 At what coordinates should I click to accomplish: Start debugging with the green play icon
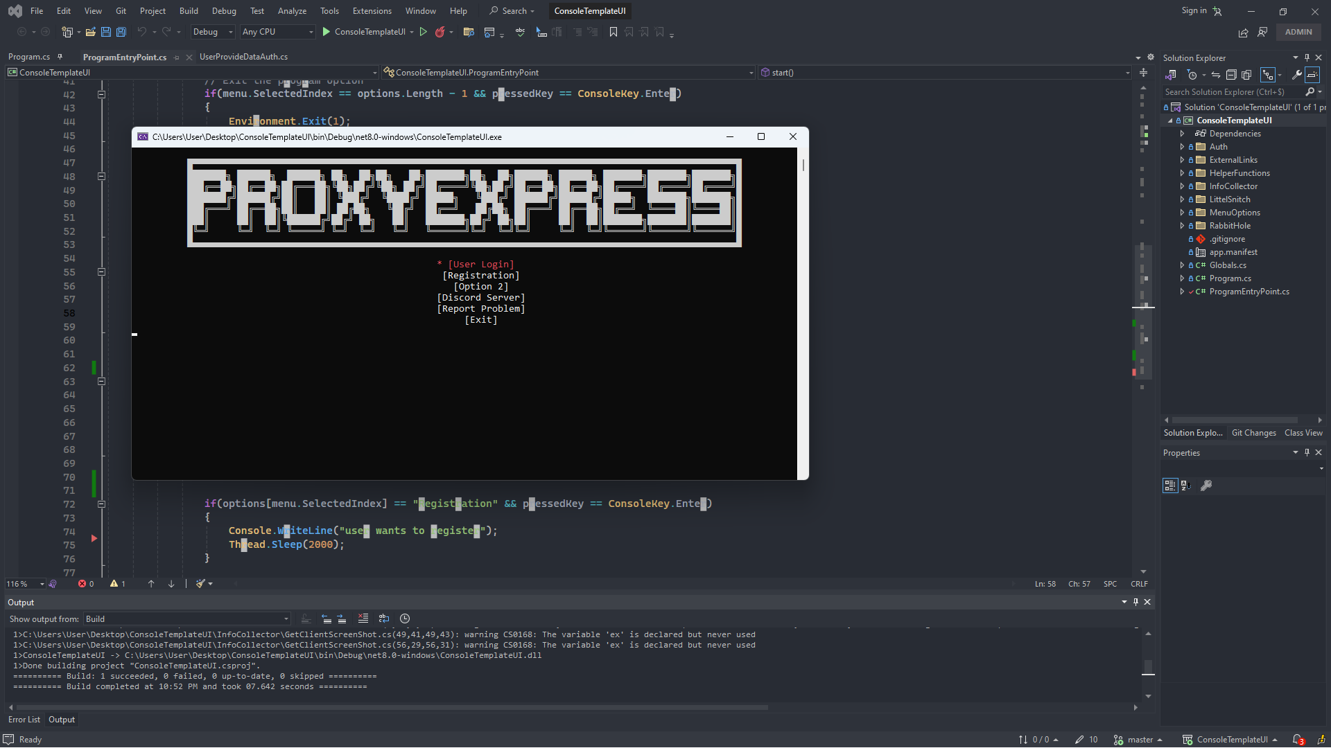point(327,32)
